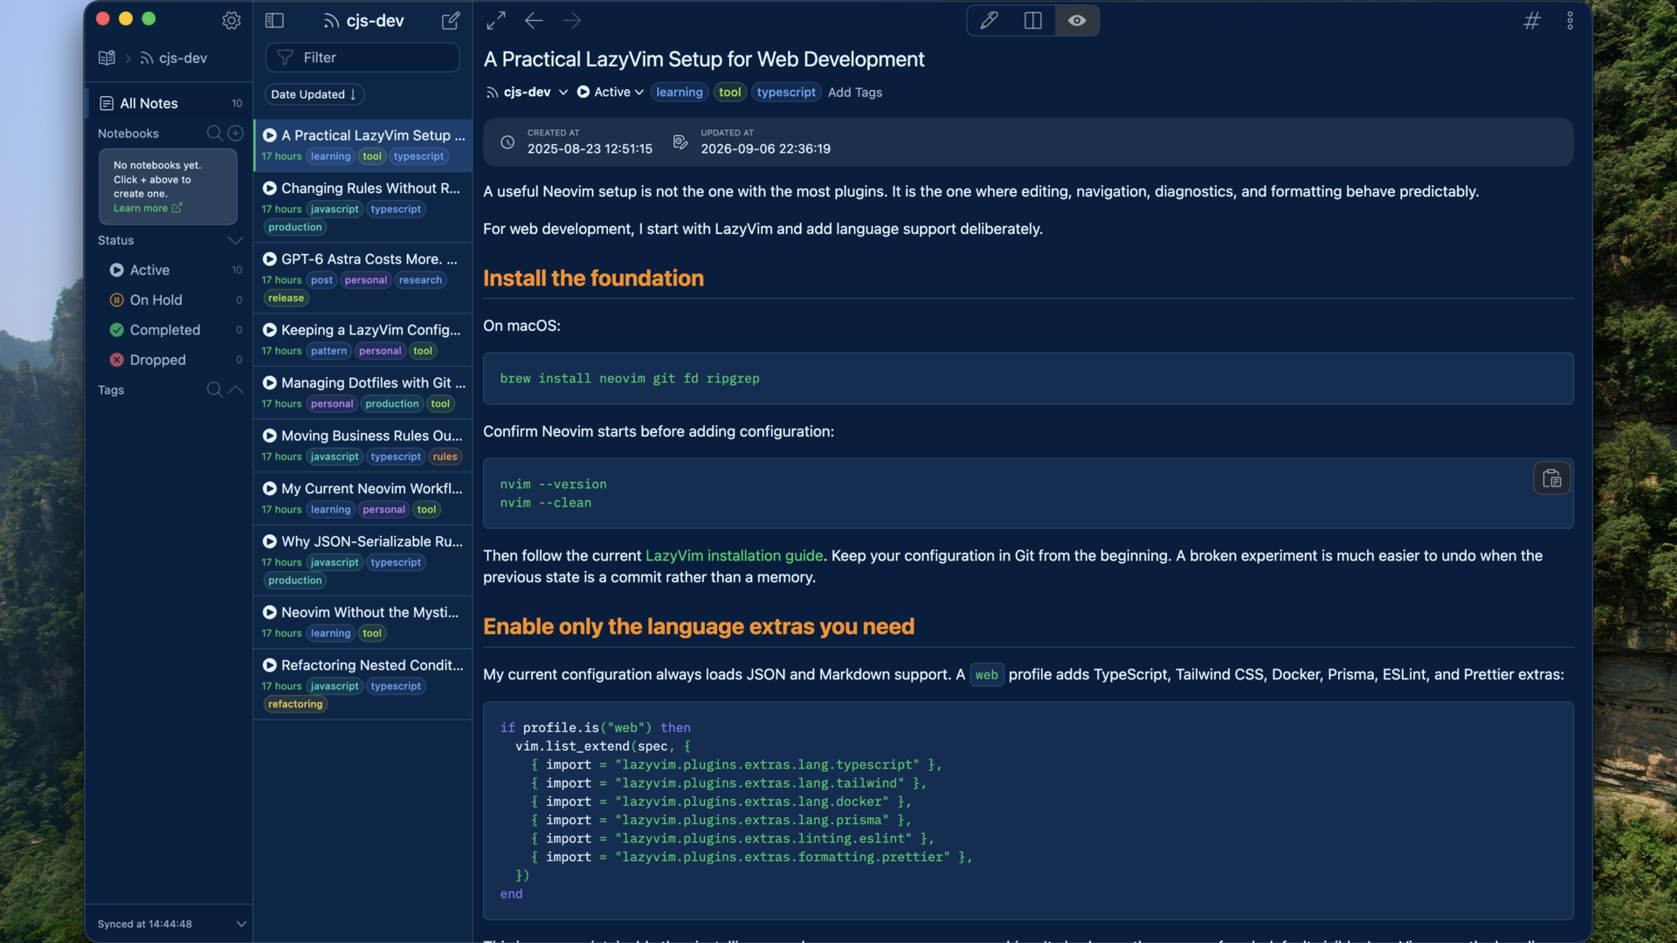Open note GPT-6 Astra Costs More
1677x943 pixels.
pyautogui.click(x=362, y=278)
